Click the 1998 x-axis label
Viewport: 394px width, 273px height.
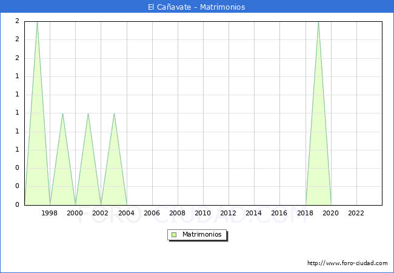click(x=49, y=213)
